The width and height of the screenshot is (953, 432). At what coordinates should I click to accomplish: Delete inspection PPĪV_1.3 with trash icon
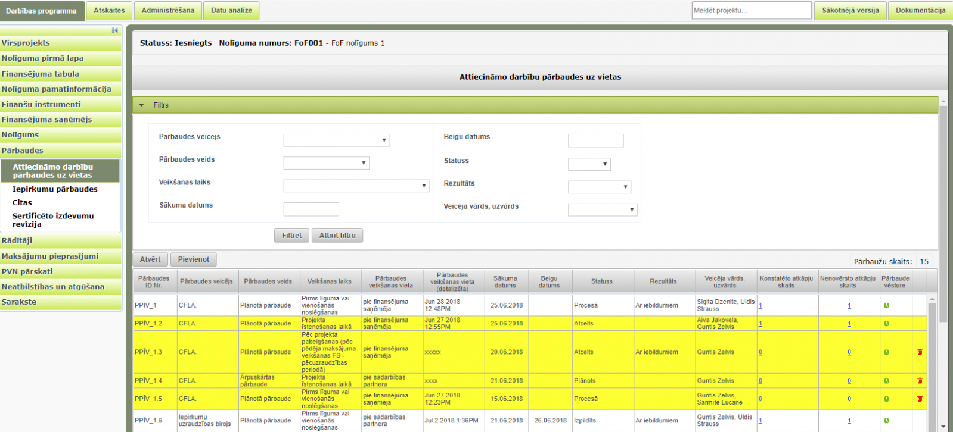point(920,352)
